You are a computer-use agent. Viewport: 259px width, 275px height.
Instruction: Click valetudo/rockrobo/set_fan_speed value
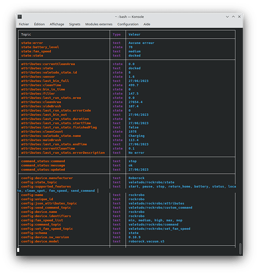pos(159,229)
